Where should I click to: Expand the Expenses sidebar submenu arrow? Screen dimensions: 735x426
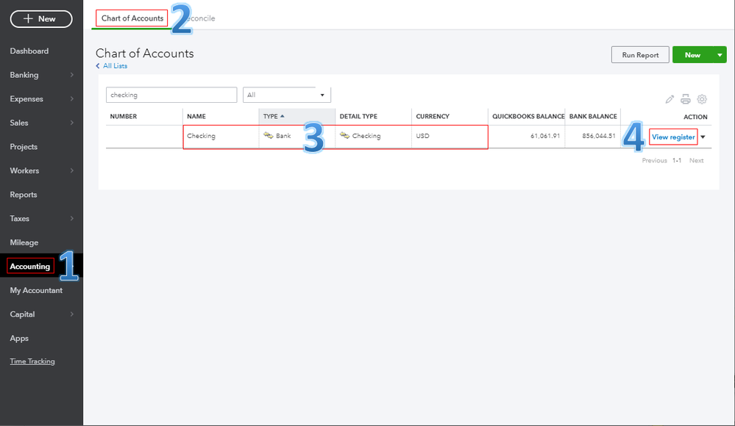[x=71, y=98]
